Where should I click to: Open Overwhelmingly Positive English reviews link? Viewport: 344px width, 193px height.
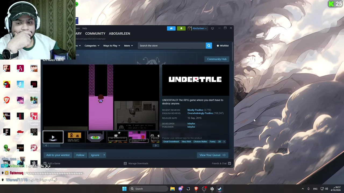(200, 113)
